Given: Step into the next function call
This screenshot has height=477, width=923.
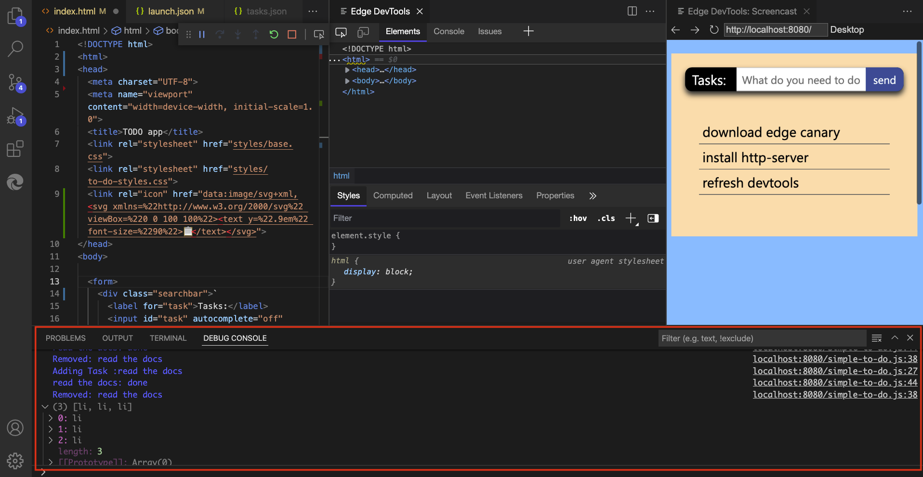Looking at the screenshot, I should pos(237,34).
